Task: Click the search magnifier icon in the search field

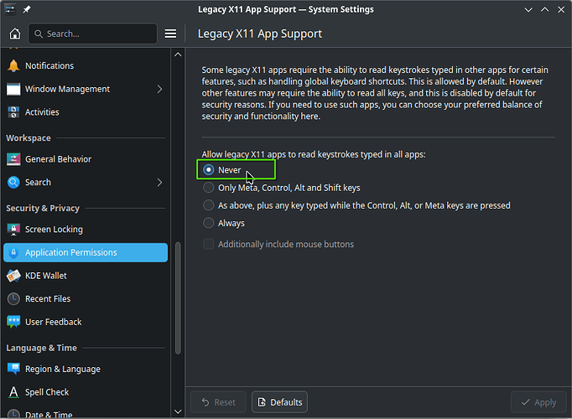Action: [39, 34]
